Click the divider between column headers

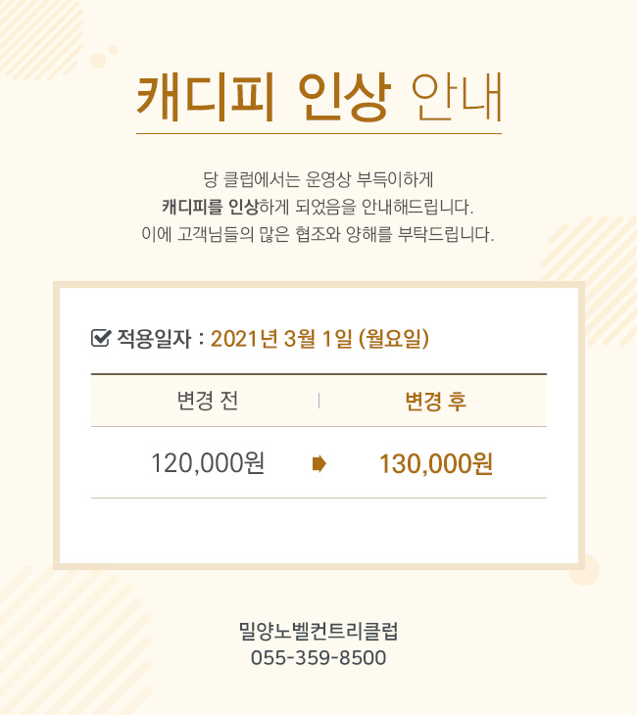[318, 401]
